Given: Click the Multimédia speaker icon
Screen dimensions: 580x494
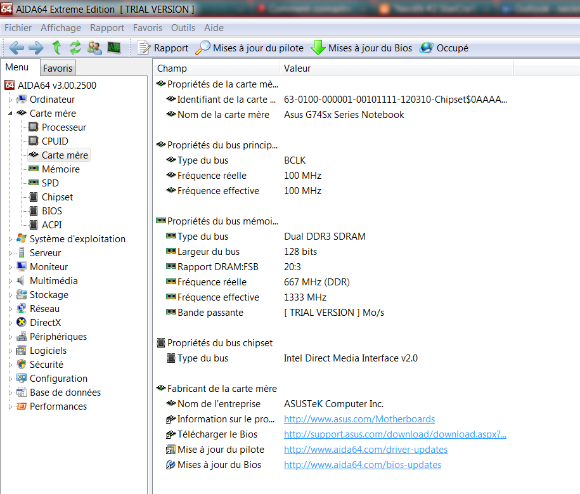Looking at the screenshot, I should tap(21, 280).
